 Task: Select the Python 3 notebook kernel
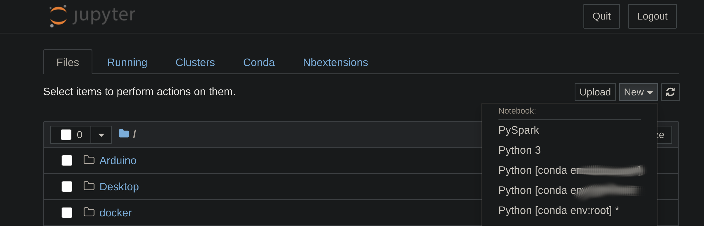tap(519, 150)
